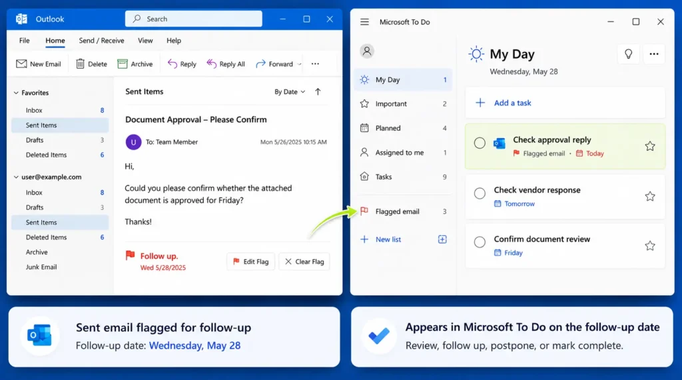Click the Add a task field
Screen dimensions: 682x380
565,103
